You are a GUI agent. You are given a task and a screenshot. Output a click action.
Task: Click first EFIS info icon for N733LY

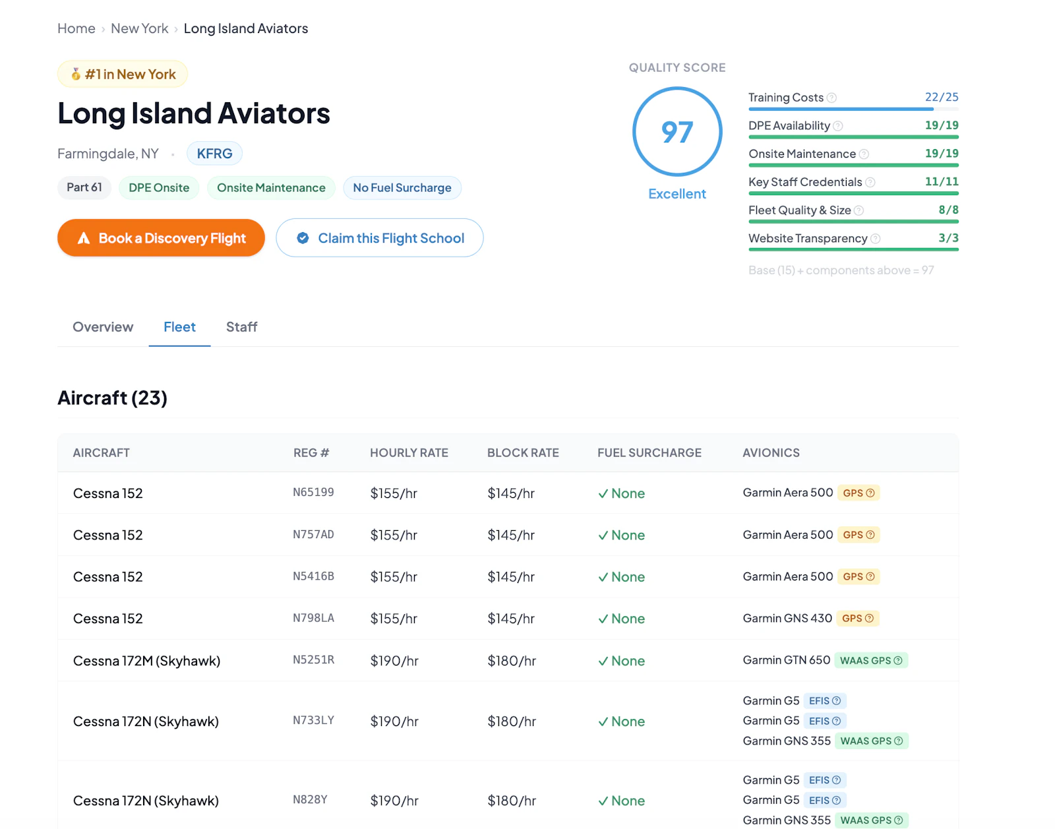coord(837,701)
